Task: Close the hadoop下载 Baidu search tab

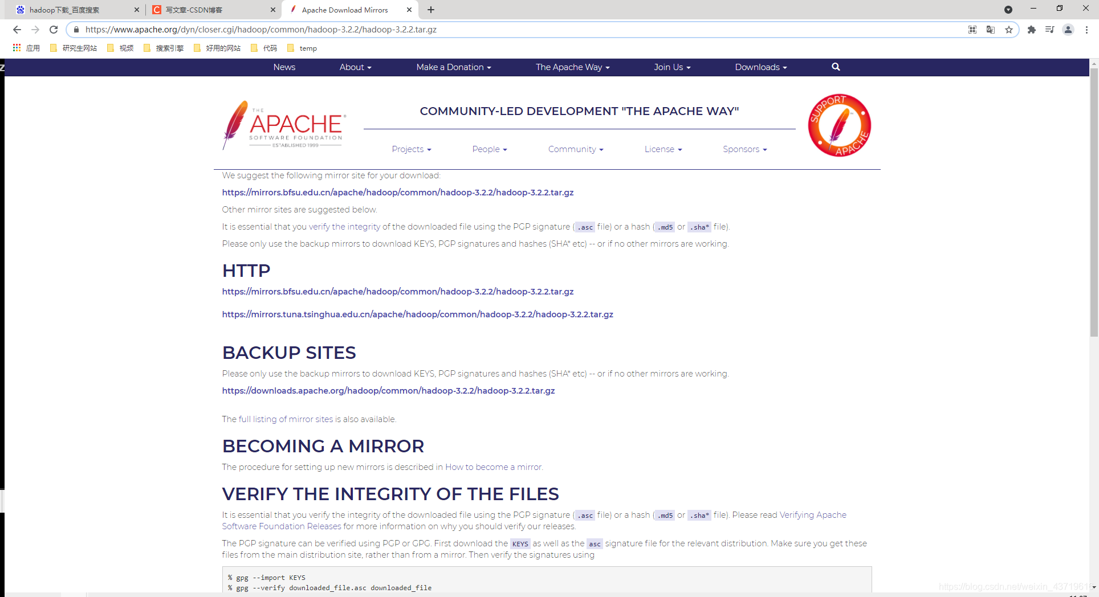Action: click(x=137, y=10)
